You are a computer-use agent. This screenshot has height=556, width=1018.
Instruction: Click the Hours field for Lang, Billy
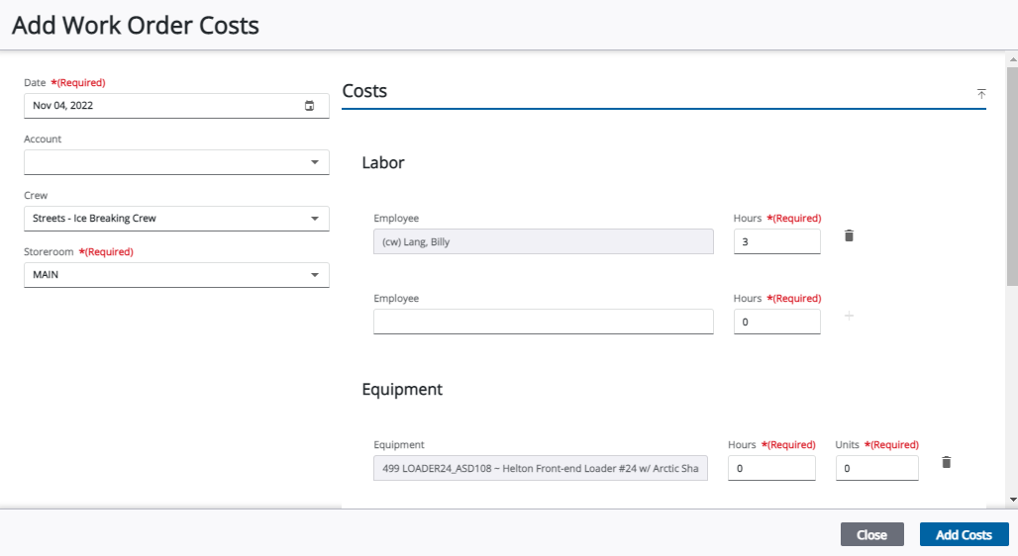point(777,241)
